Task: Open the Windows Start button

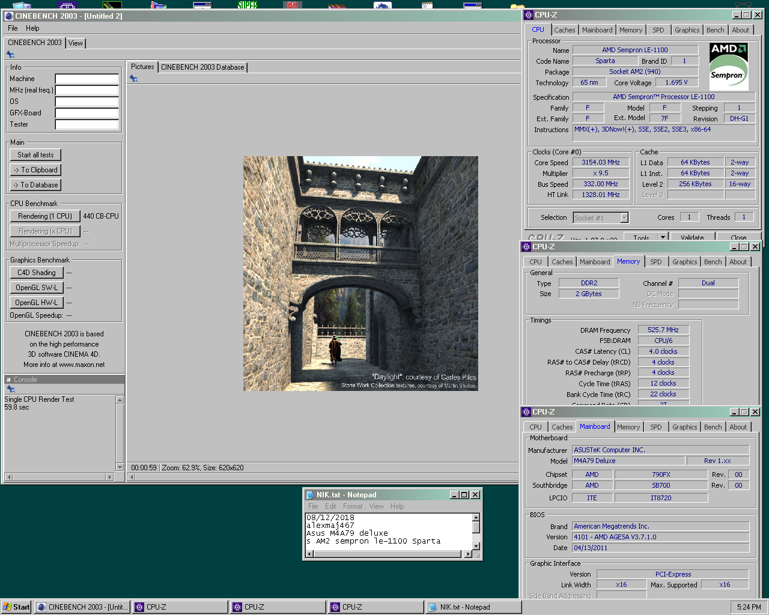Action: (x=16, y=607)
